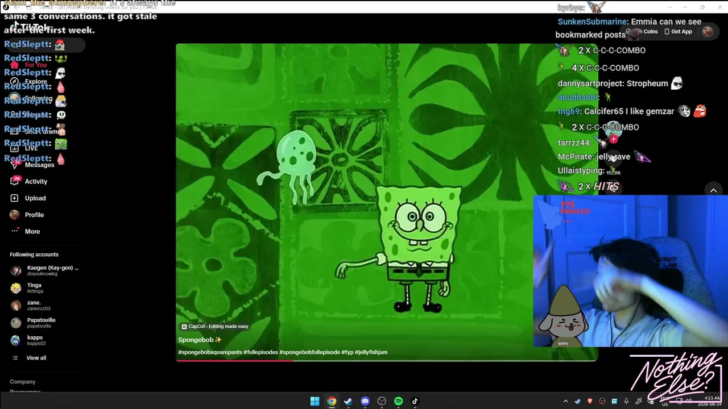Follow the creator with the plus button

(x=613, y=139)
